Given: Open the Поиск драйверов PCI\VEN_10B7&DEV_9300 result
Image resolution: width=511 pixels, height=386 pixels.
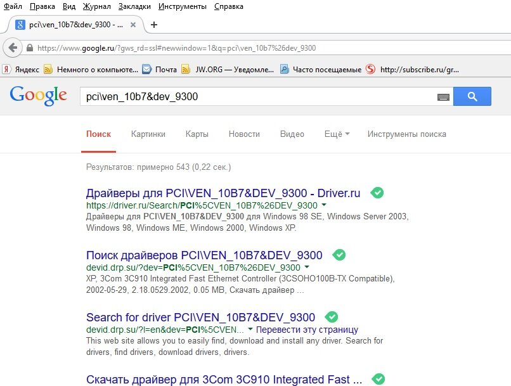Looking at the screenshot, I should (x=204, y=255).
